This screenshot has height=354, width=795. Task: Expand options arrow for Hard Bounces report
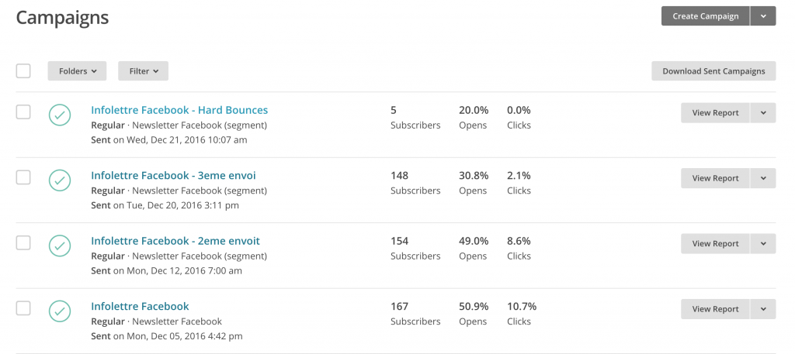click(x=763, y=113)
